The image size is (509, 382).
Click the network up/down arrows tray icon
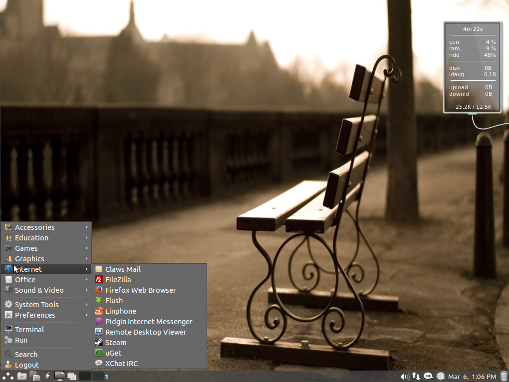[416, 377]
